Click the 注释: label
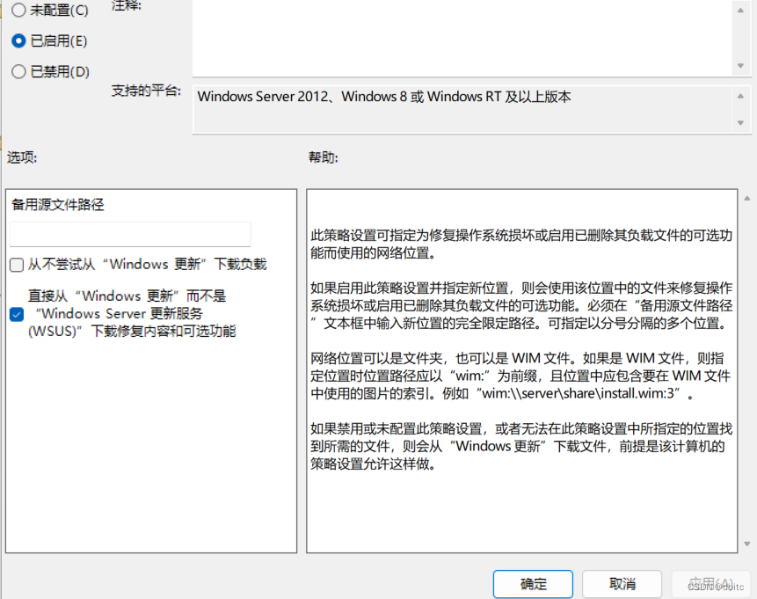 [x=127, y=6]
